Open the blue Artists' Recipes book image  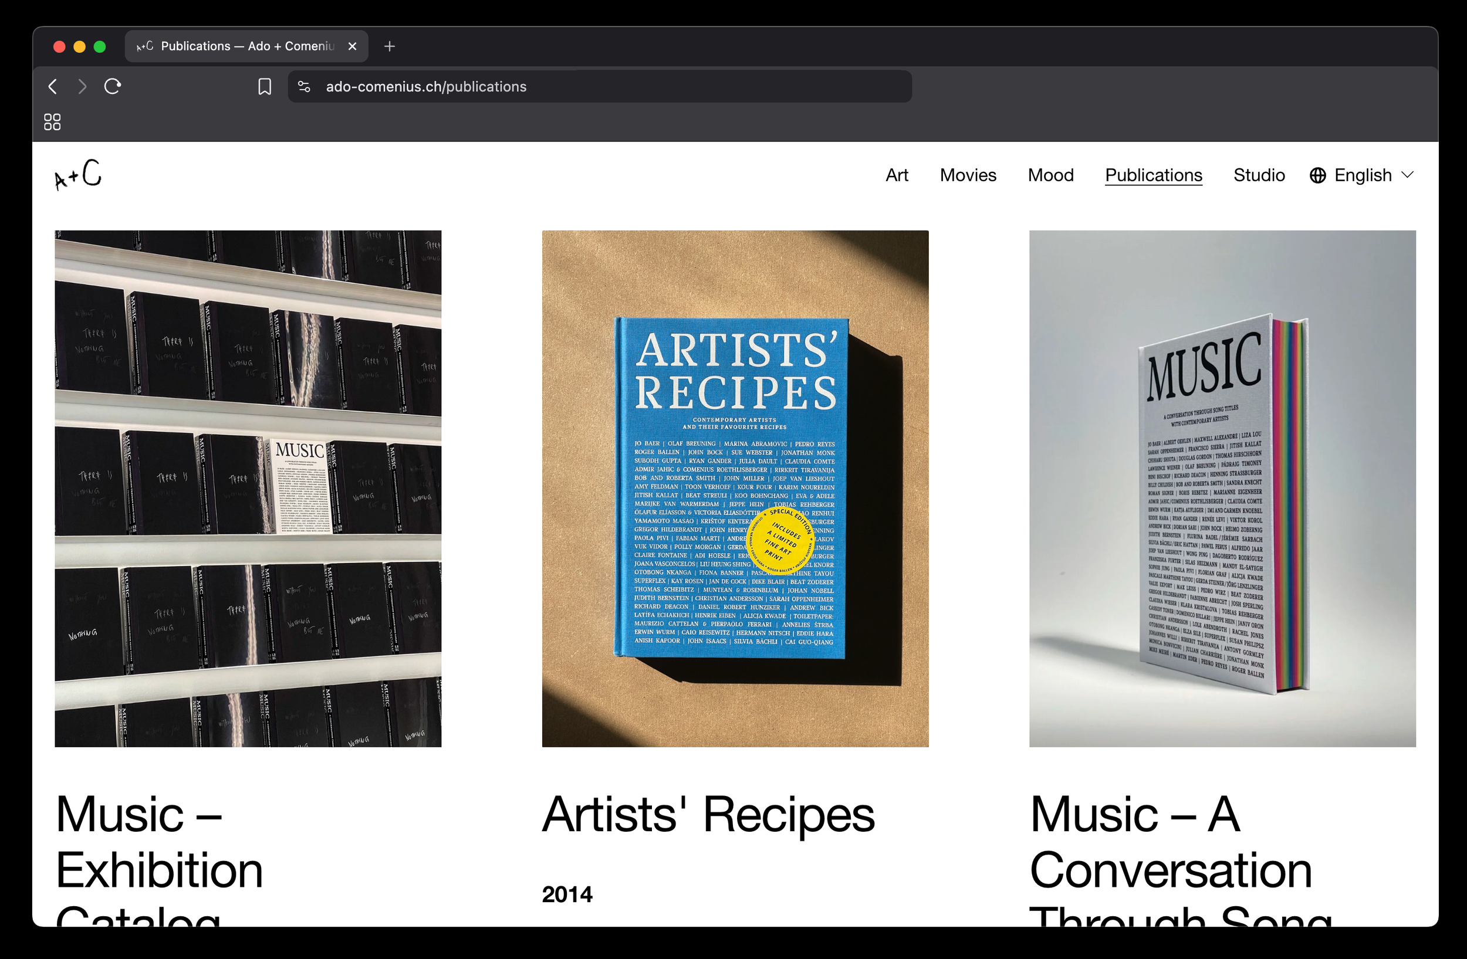735,489
